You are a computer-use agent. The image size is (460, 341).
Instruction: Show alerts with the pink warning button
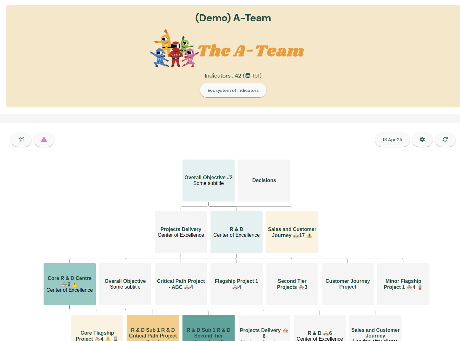pyautogui.click(x=44, y=140)
